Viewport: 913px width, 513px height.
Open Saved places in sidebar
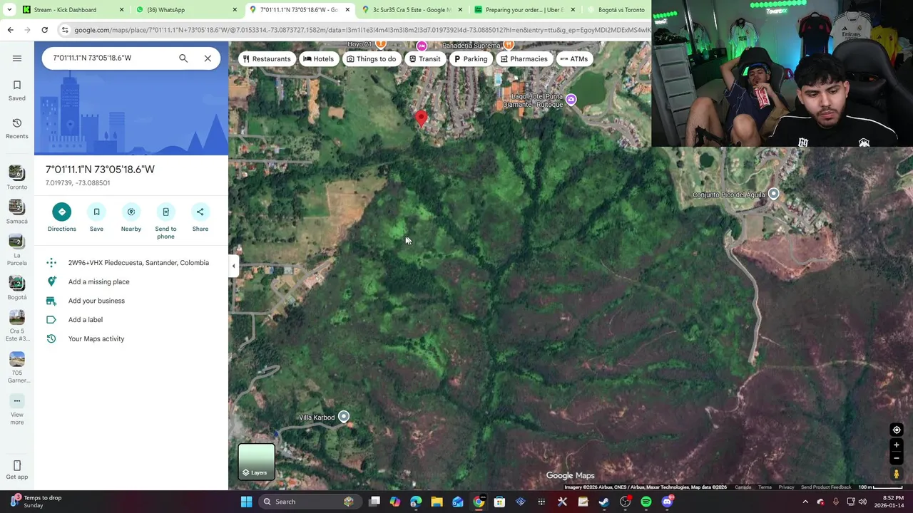17,90
